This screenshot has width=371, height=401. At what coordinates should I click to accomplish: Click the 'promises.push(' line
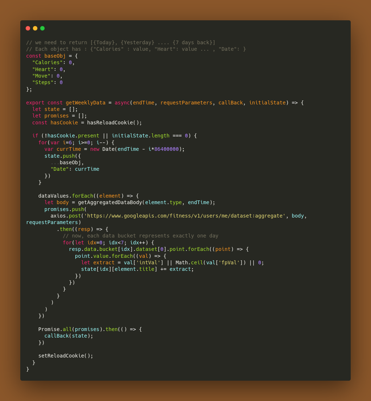point(66,209)
